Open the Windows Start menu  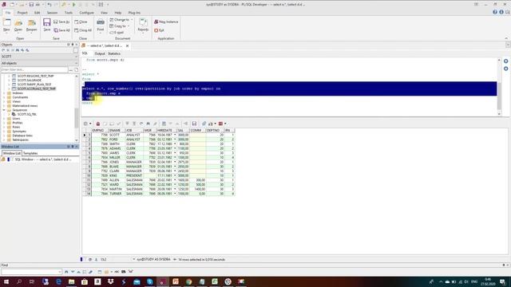coord(6,281)
